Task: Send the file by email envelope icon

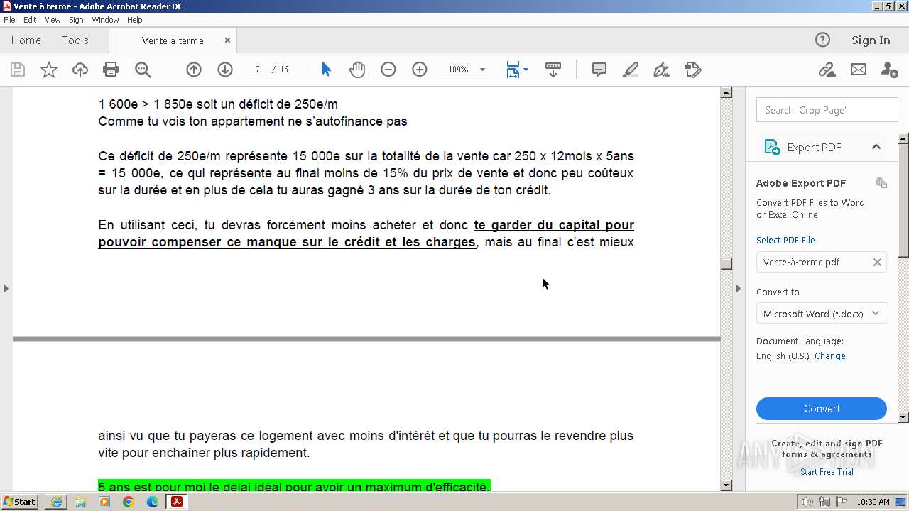Action: [x=859, y=70]
